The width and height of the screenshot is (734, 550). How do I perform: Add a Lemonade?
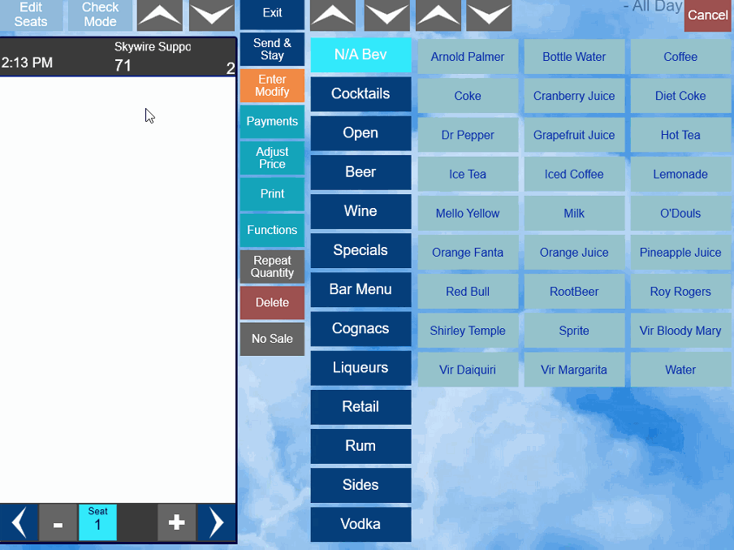680,175
